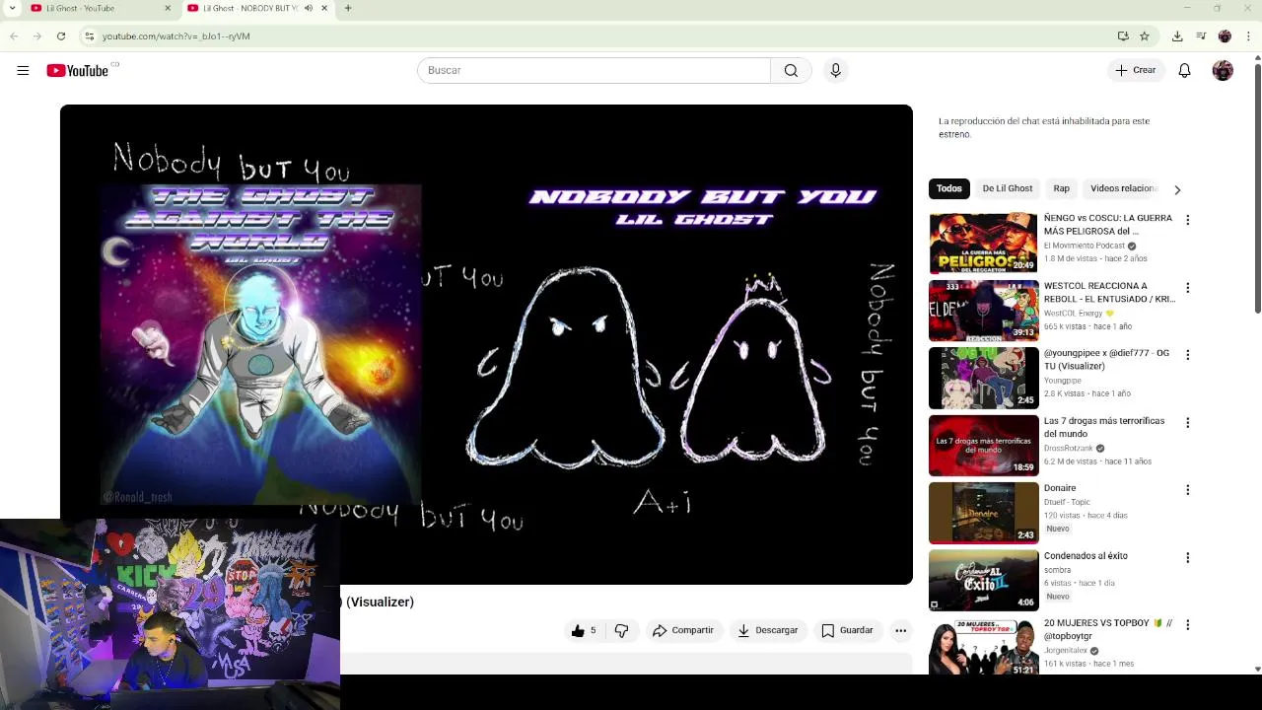Close the 'Lil Ghost - NOBODY BUT YOU' tab

coord(324,8)
